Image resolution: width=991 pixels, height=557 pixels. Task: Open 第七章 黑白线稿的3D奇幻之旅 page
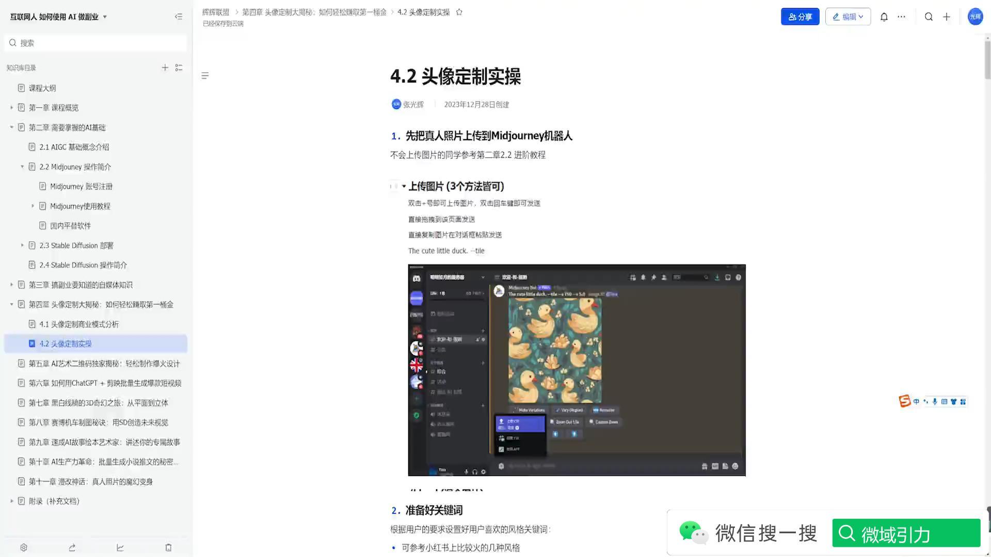point(99,403)
